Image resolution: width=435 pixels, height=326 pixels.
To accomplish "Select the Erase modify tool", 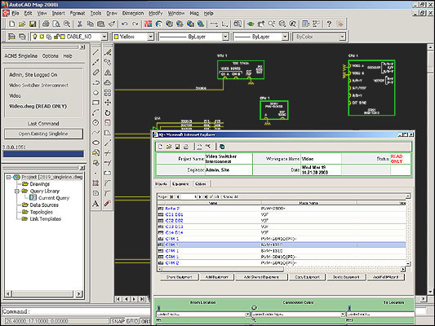I will (108, 52).
